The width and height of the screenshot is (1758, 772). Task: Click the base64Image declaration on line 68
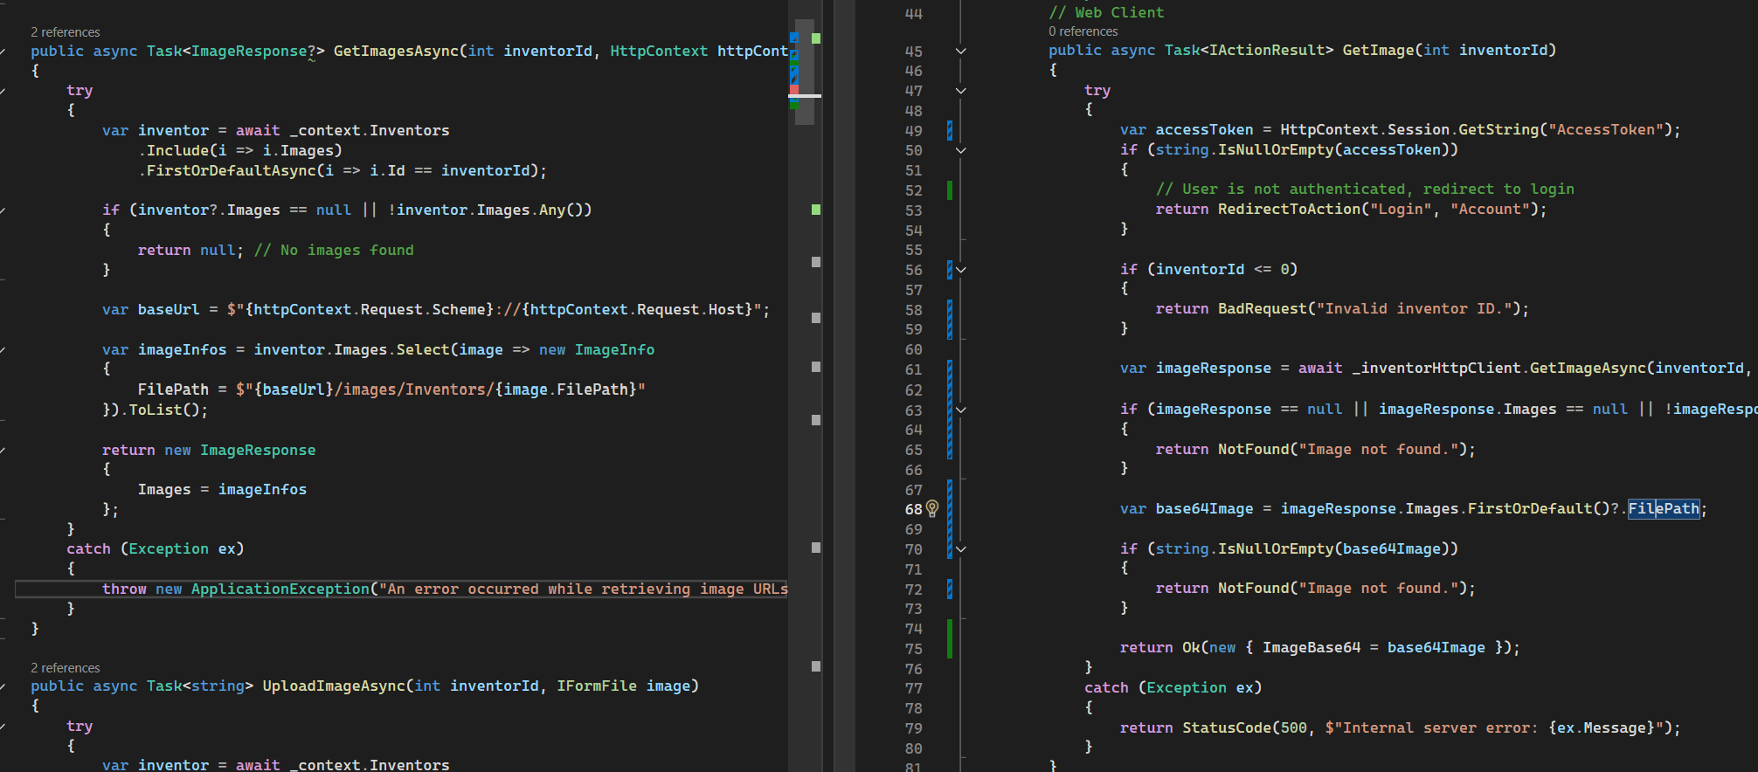(1204, 508)
